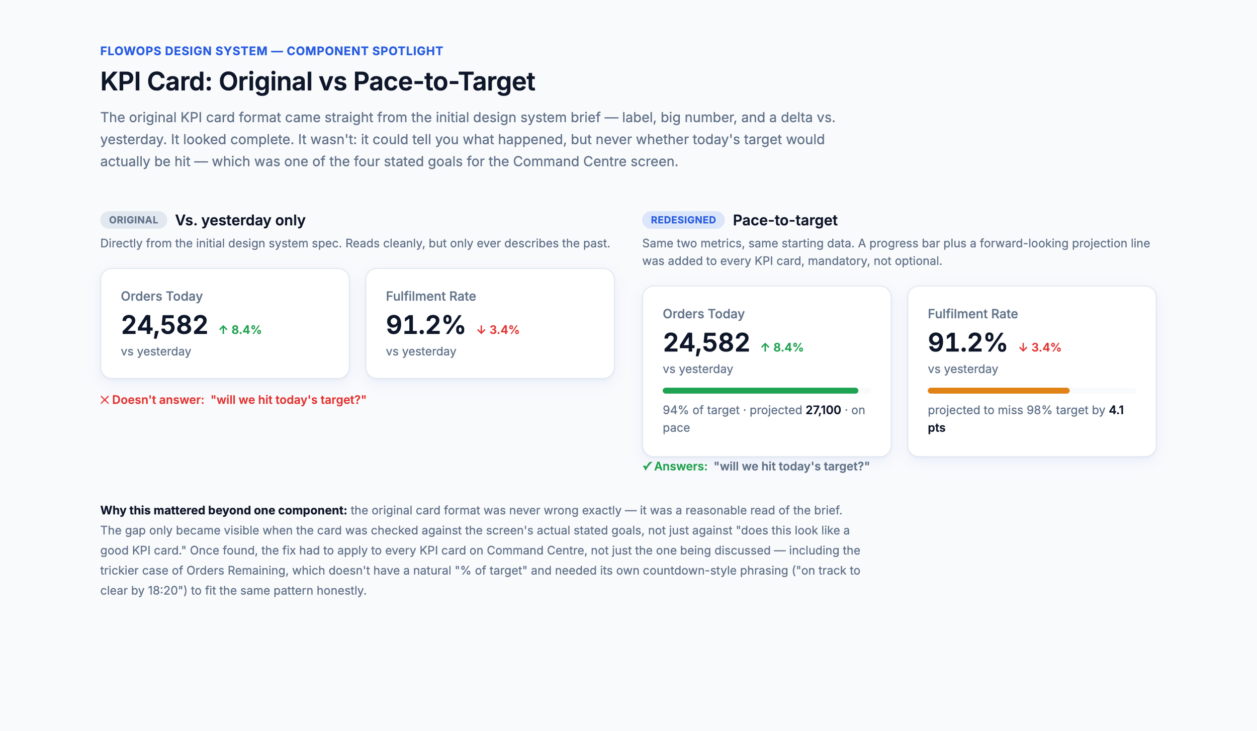This screenshot has width=1257, height=731.
Task: Click the 4.1 pts miss projection text
Action: (x=1026, y=419)
